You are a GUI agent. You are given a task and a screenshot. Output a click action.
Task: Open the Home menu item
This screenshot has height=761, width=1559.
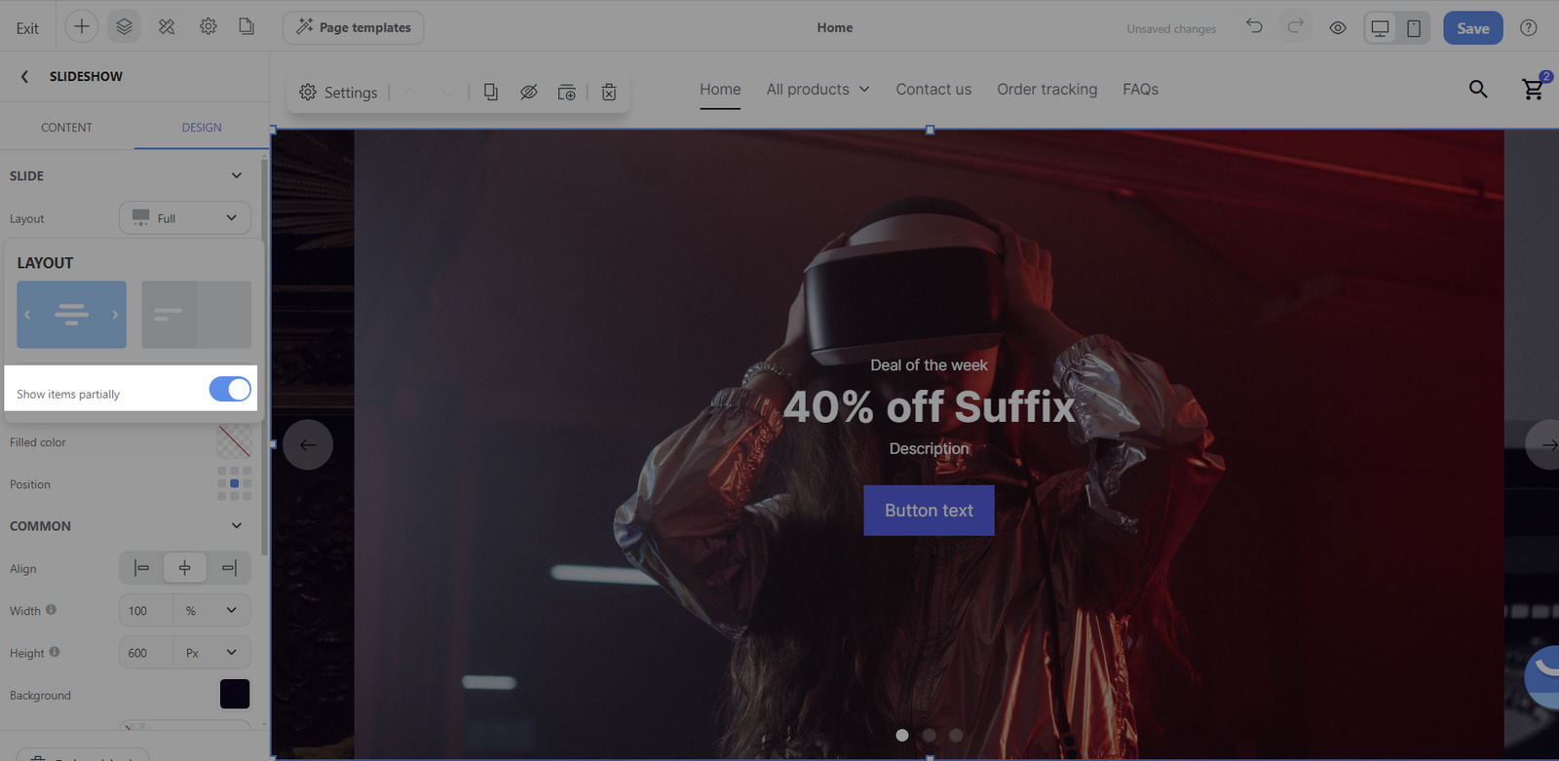(720, 90)
